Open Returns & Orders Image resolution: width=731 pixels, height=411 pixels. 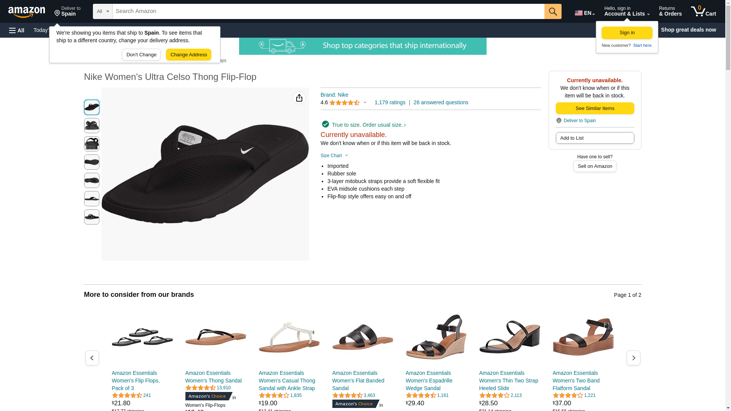(670, 11)
